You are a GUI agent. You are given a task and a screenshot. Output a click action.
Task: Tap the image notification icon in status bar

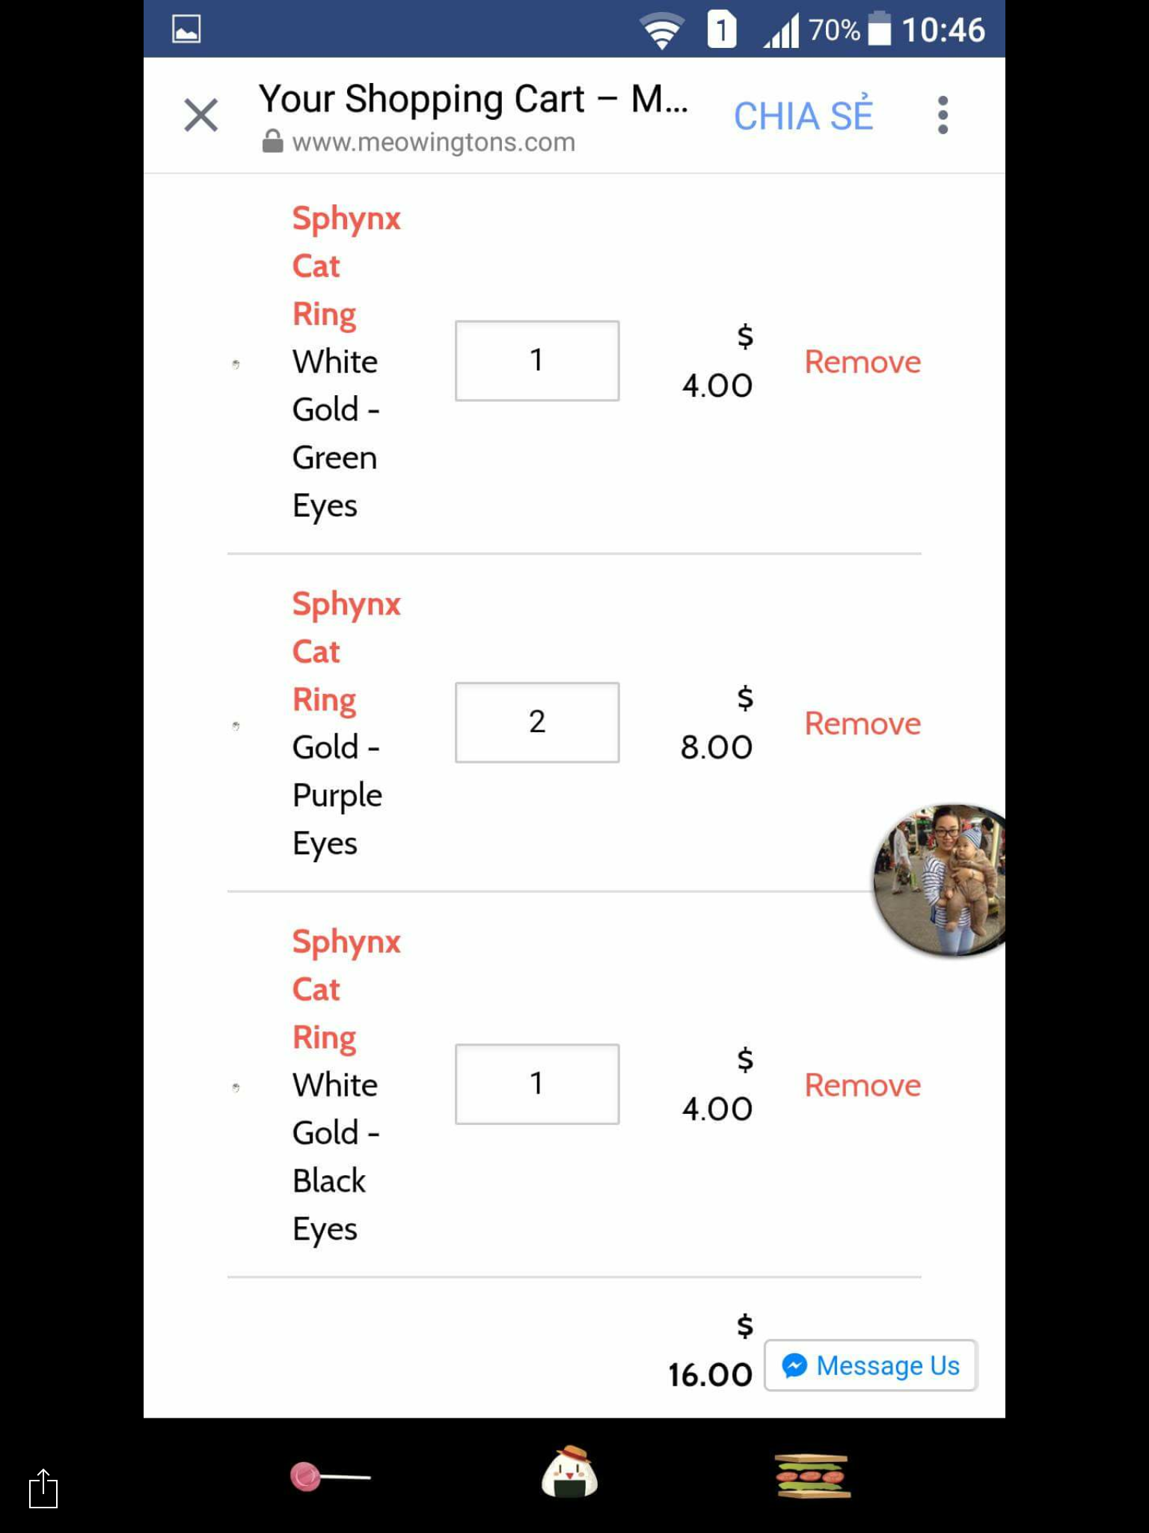pos(186,29)
